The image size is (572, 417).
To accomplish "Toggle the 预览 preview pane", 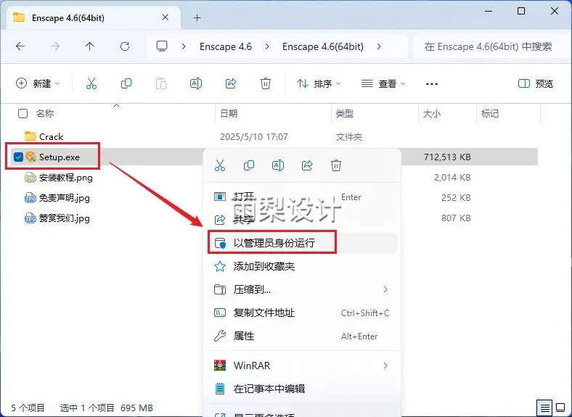I will 536,83.
